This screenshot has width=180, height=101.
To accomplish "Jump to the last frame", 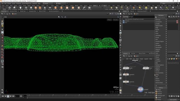I will 13,96.
